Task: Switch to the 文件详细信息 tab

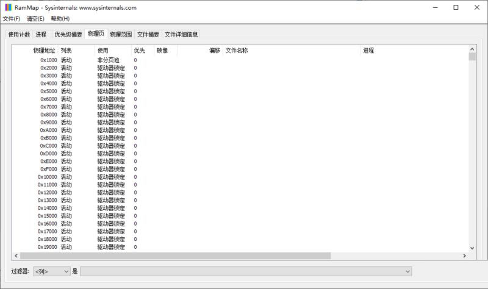Action: [181, 34]
